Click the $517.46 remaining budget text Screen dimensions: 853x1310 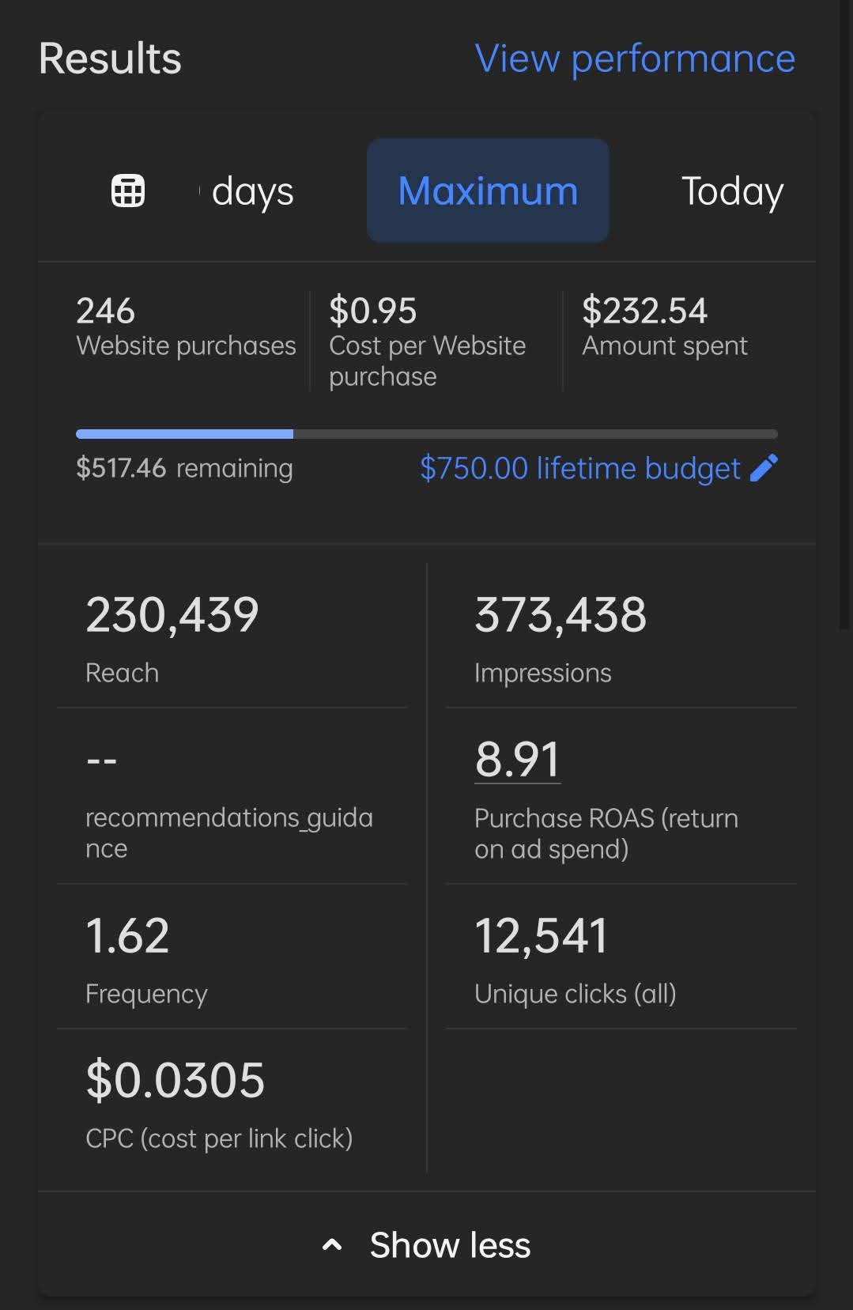click(x=184, y=468)
